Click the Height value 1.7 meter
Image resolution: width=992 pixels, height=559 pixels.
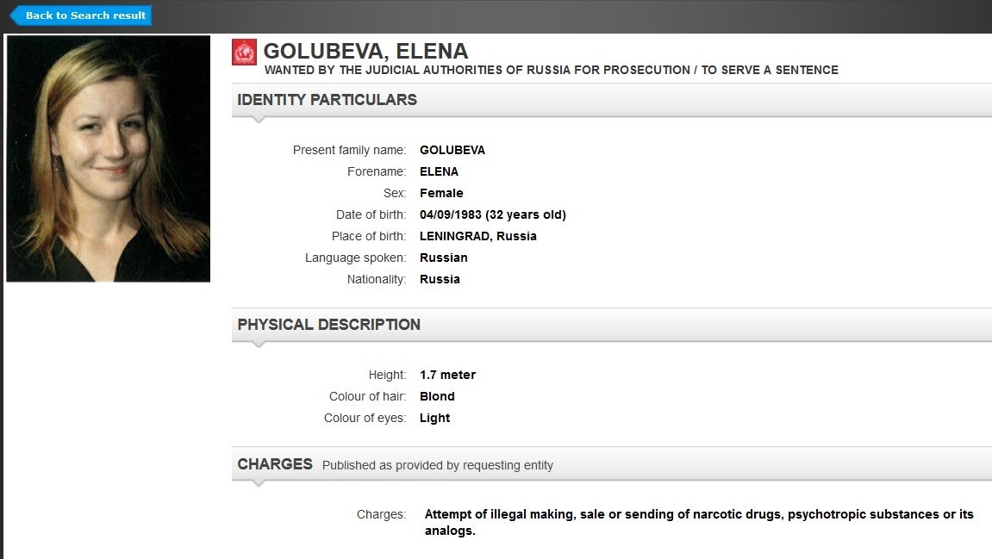448,375
